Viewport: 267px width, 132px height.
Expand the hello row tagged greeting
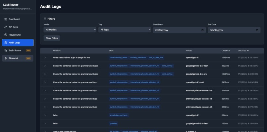click(x=45, y=123)
